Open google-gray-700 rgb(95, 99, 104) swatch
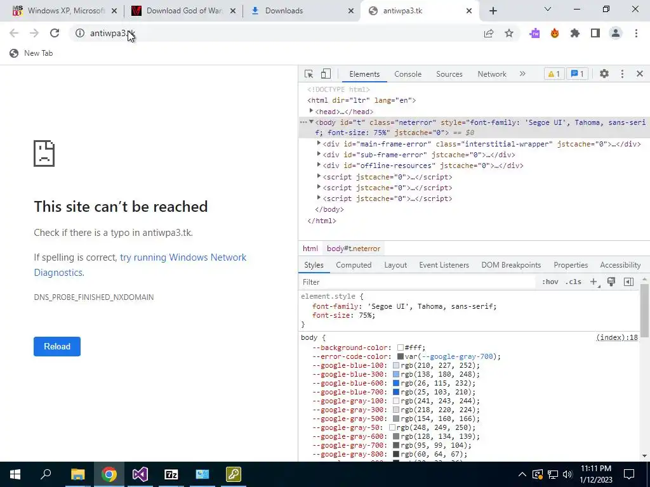Image resolution: width=650 pixels, height=487 pixels. point(396,445)
